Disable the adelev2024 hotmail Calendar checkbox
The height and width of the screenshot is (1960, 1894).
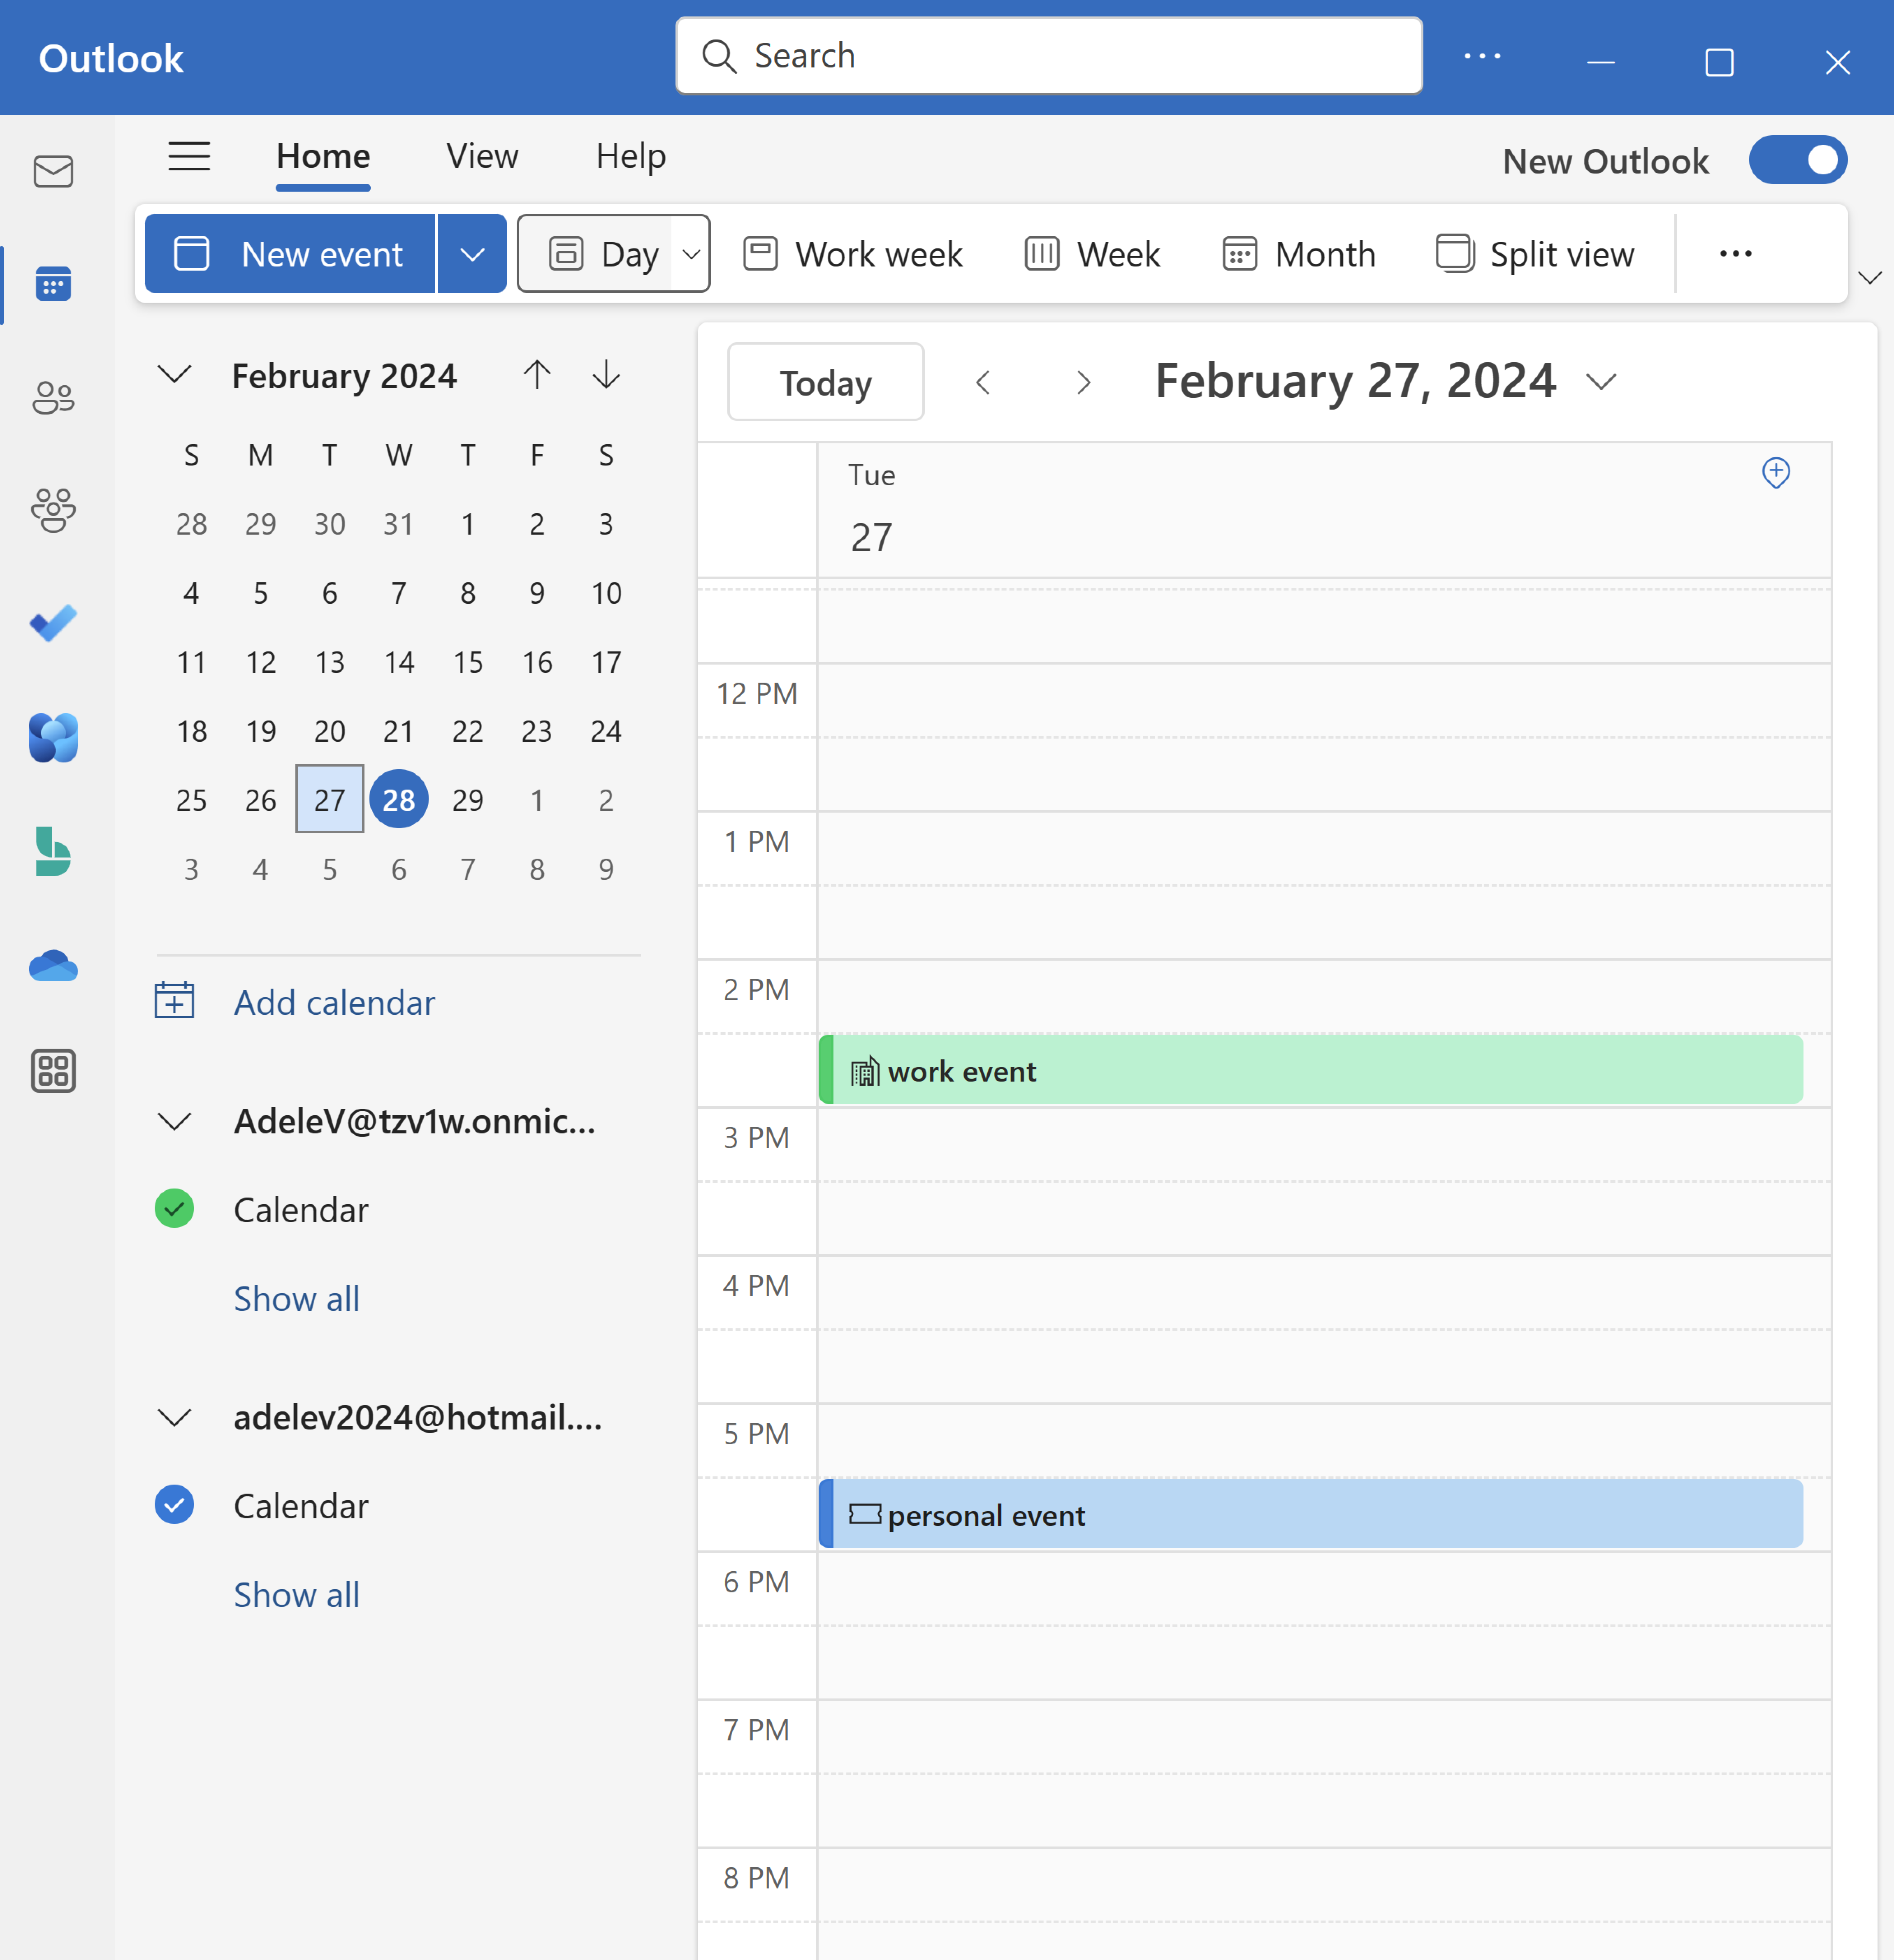coord(175,1505)
